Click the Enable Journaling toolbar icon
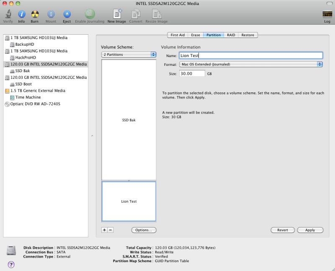Image resolution: width=335 pixels, height=271 pixels. click(90, 14)
